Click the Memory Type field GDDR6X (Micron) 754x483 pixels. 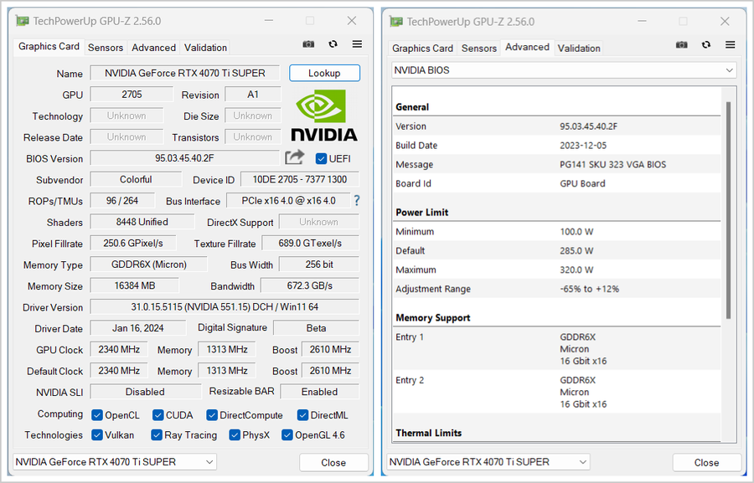(148, 265)
